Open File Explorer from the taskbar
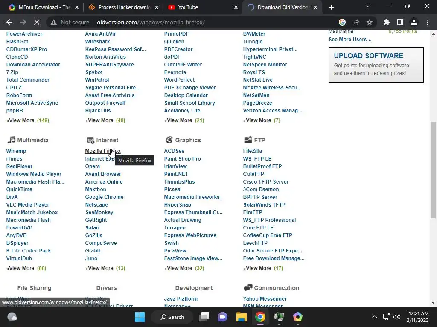This screenshot has width=437, height=327. pyautogui.click(x=242, y=317)
